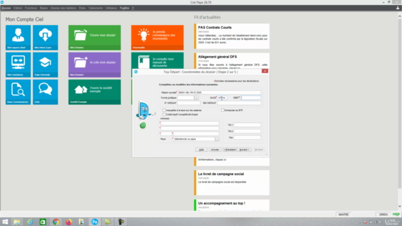Click the Aide button in the dialog

(201, 149)
